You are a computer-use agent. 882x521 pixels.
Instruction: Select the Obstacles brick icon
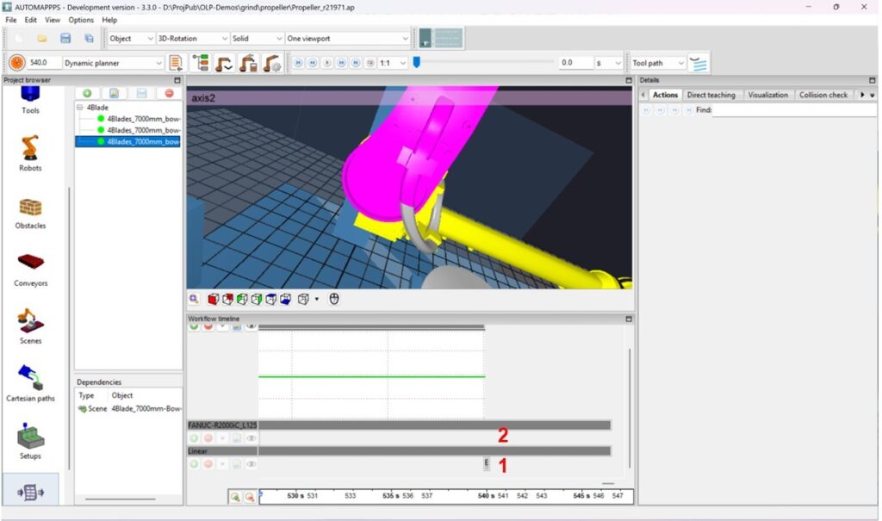(30, 208)
